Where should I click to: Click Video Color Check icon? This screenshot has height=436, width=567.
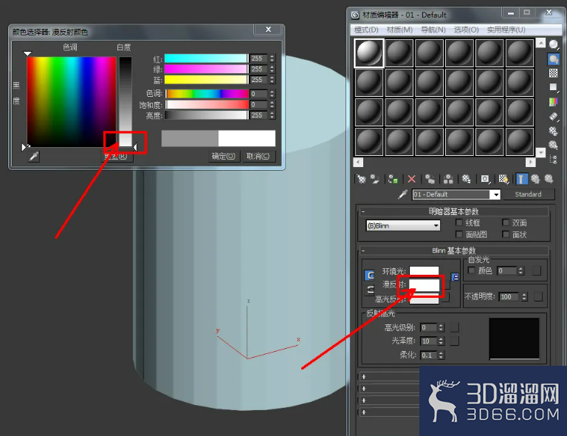coord(553,102)
